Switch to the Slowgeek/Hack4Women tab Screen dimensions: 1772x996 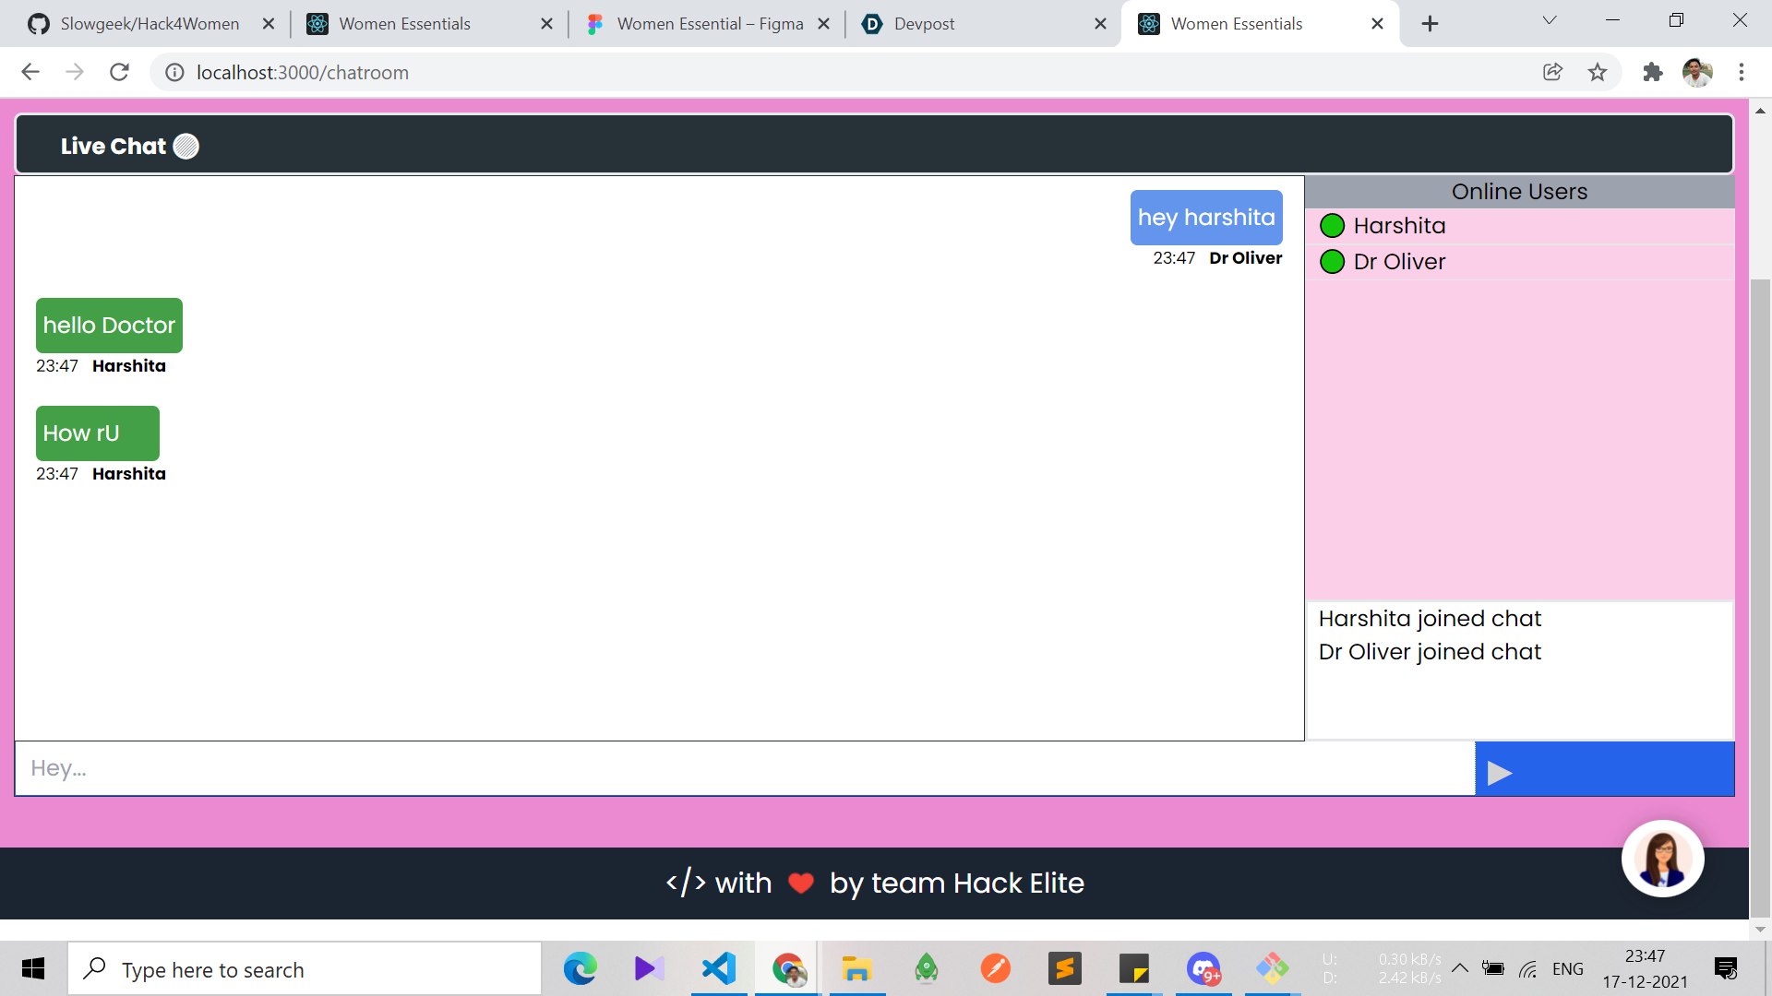click(x=150, y=24)
